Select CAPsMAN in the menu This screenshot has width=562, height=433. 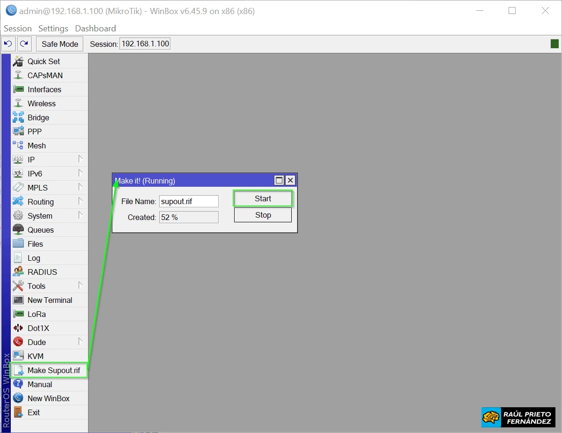pyautogui.click(x=44, y=75)
